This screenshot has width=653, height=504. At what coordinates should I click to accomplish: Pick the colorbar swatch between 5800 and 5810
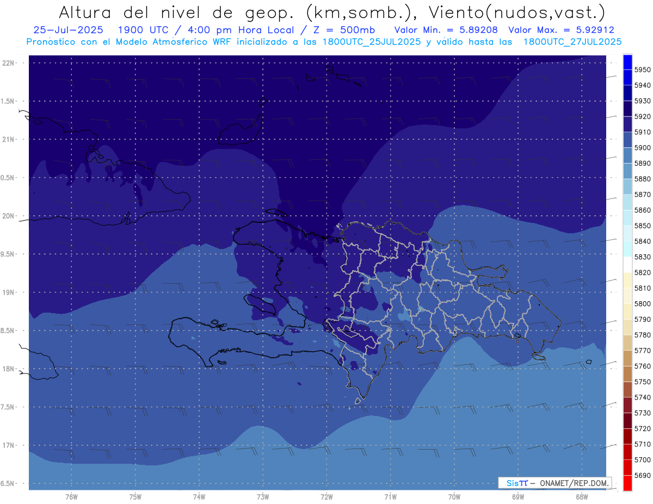pyautogui.click(x=627, y=296)
